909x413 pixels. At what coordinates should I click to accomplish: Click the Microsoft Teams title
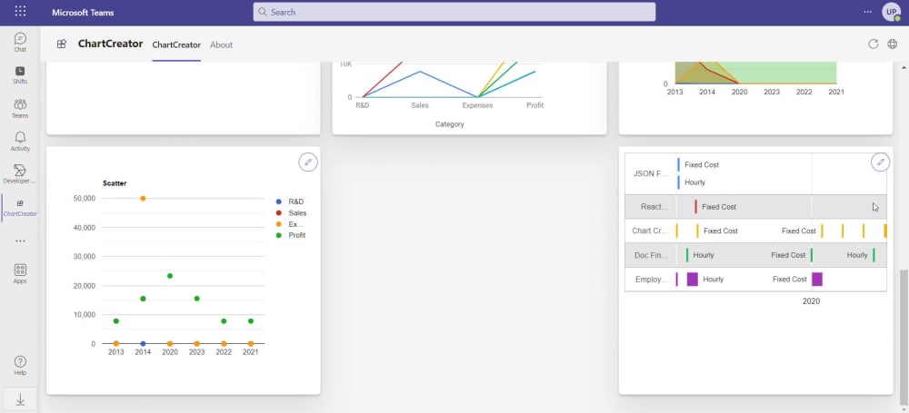coord(83,12)
